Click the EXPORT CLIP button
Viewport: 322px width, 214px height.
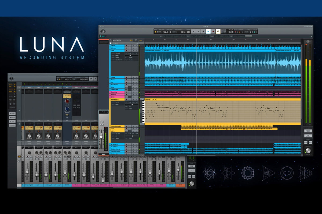point(249,36)
